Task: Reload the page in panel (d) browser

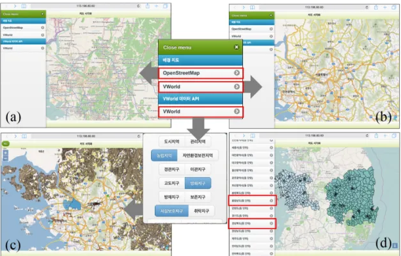Action: coord(367,136)
